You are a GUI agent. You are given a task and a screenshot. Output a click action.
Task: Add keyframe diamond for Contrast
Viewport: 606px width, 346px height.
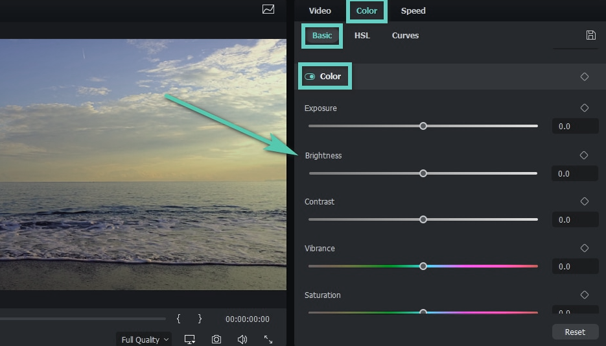(x=585, y=201)
